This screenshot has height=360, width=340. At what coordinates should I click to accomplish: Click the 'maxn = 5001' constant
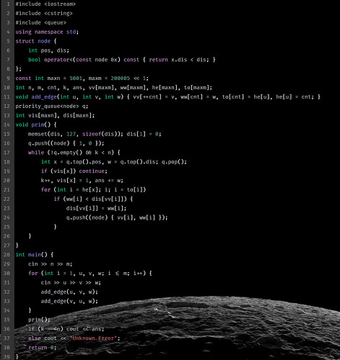pyautogui.click(x=64, y=78)
